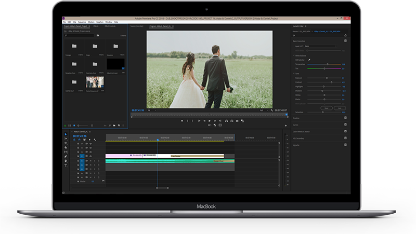The width and height of the screenshot is (416, 234).
Task: Toggle Vignette section checkbox
Action: pyautogui.click(x=345, y=145)
